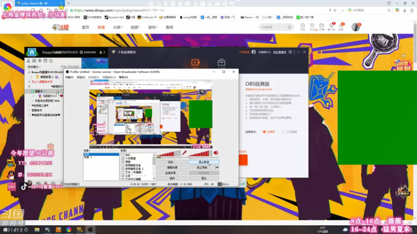This screenshot has width=417, height=234.
Task: Click the user avatar on Douyu header
Action: click(x=355, y=27)
